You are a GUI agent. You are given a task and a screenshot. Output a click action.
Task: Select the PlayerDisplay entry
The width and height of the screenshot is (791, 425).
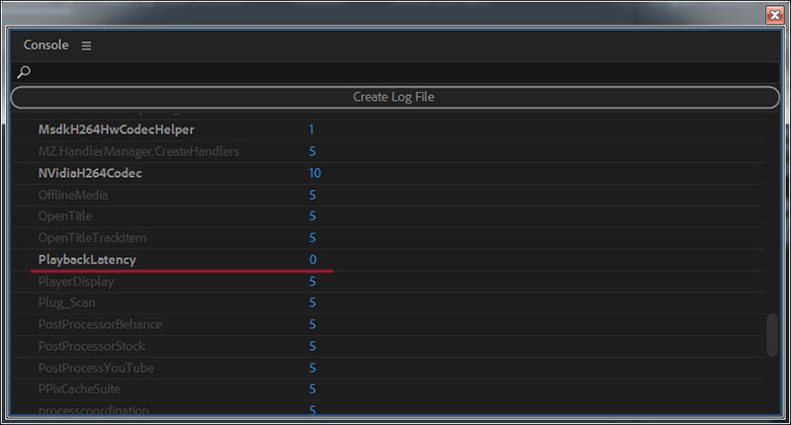(x=76, y=282)
